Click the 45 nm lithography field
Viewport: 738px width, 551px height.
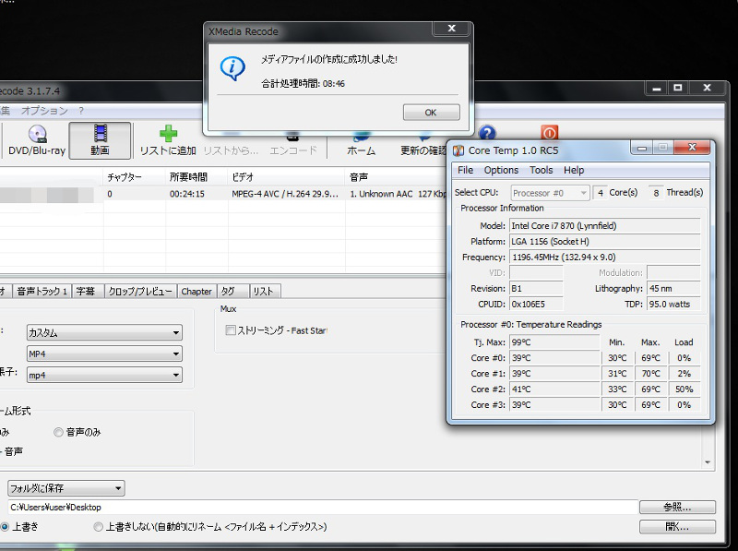pyautogui.click(x=673, y=288)
